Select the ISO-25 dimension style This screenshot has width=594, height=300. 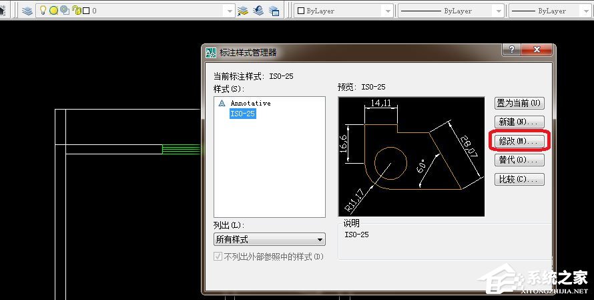(x=242, y=114)
